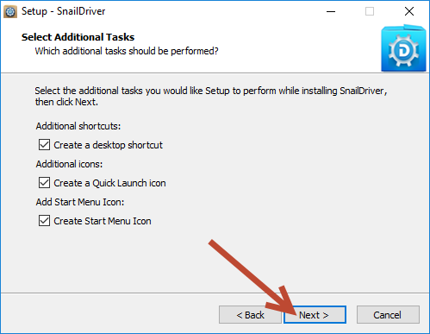This screenshot has width=430, height=334.
Task: Click the "Create a desktop shortcut" label text
Action: pos(108,145)
